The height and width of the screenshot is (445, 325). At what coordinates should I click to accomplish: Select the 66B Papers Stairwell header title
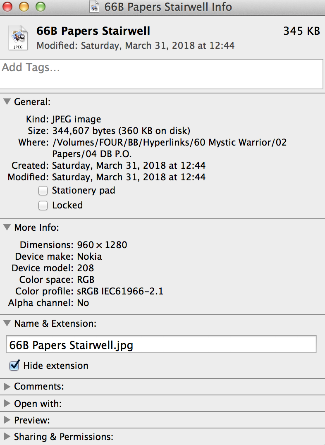(x=93, y=31)
